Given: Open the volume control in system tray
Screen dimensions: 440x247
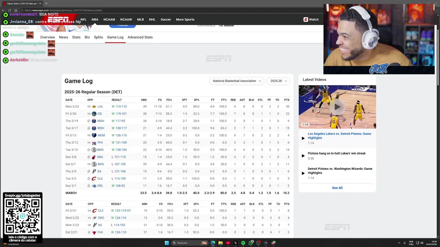Looking at the screenshot, I should coord(422,243).
